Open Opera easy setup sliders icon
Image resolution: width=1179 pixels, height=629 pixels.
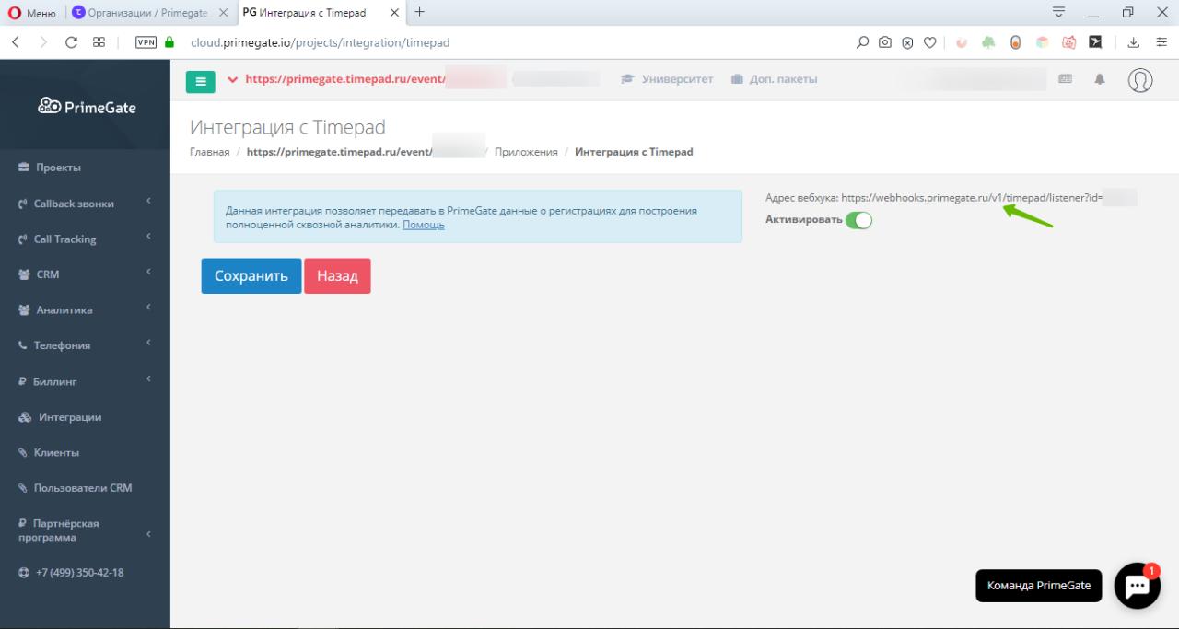click(1161, 42)
